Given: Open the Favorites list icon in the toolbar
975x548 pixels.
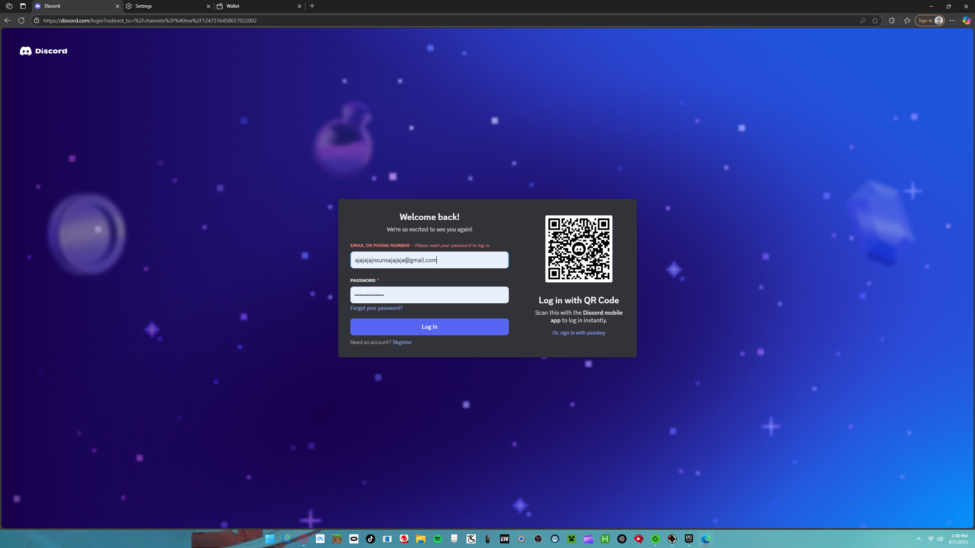Looking at the screenshot, I should pyautogui.click(x=907, y=21).
